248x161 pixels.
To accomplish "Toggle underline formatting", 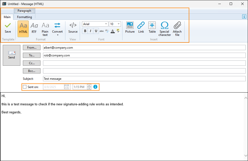I will coord(96,31).
